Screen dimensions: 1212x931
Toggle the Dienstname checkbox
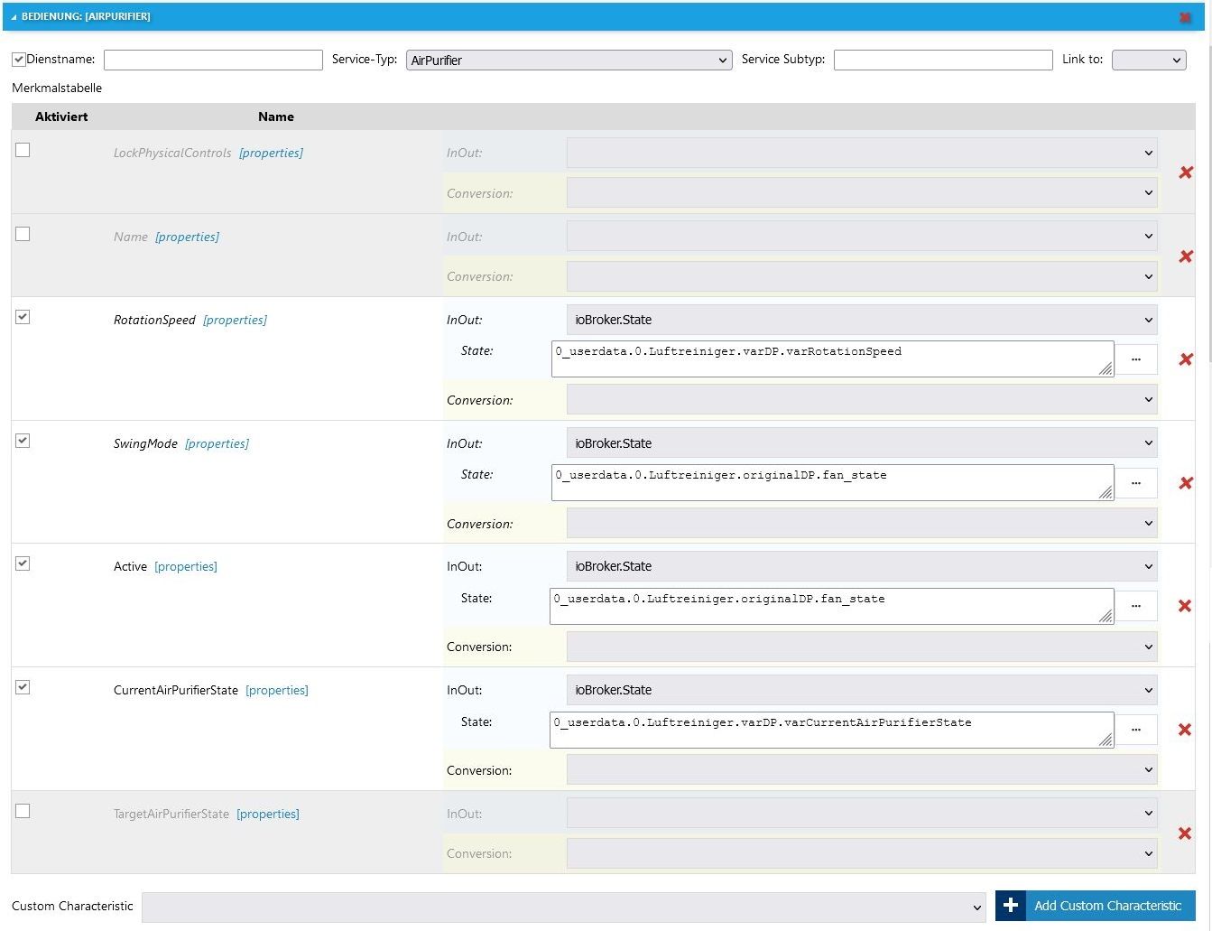pyautogui.click(x=18, y=60)
